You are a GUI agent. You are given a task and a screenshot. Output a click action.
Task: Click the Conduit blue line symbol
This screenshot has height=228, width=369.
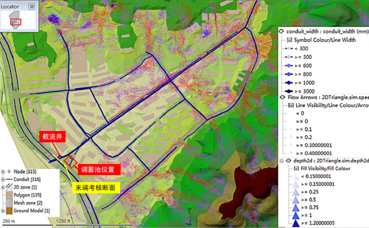coord(9,179)
